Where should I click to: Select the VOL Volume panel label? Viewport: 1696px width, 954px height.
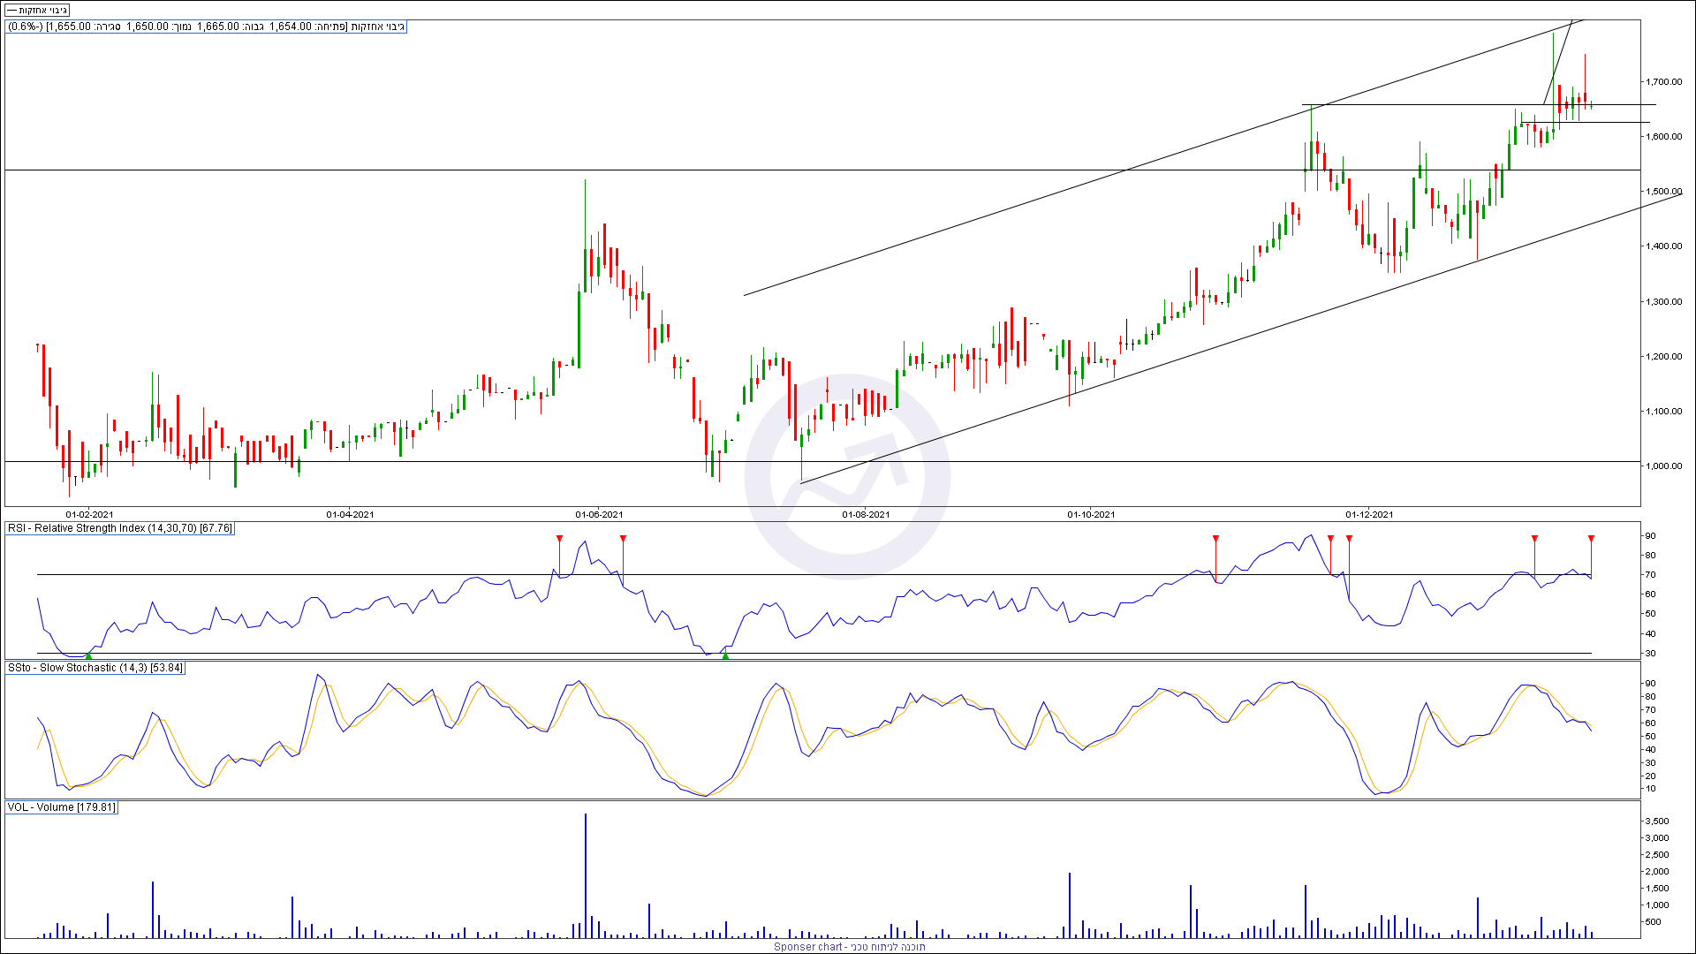61,807
